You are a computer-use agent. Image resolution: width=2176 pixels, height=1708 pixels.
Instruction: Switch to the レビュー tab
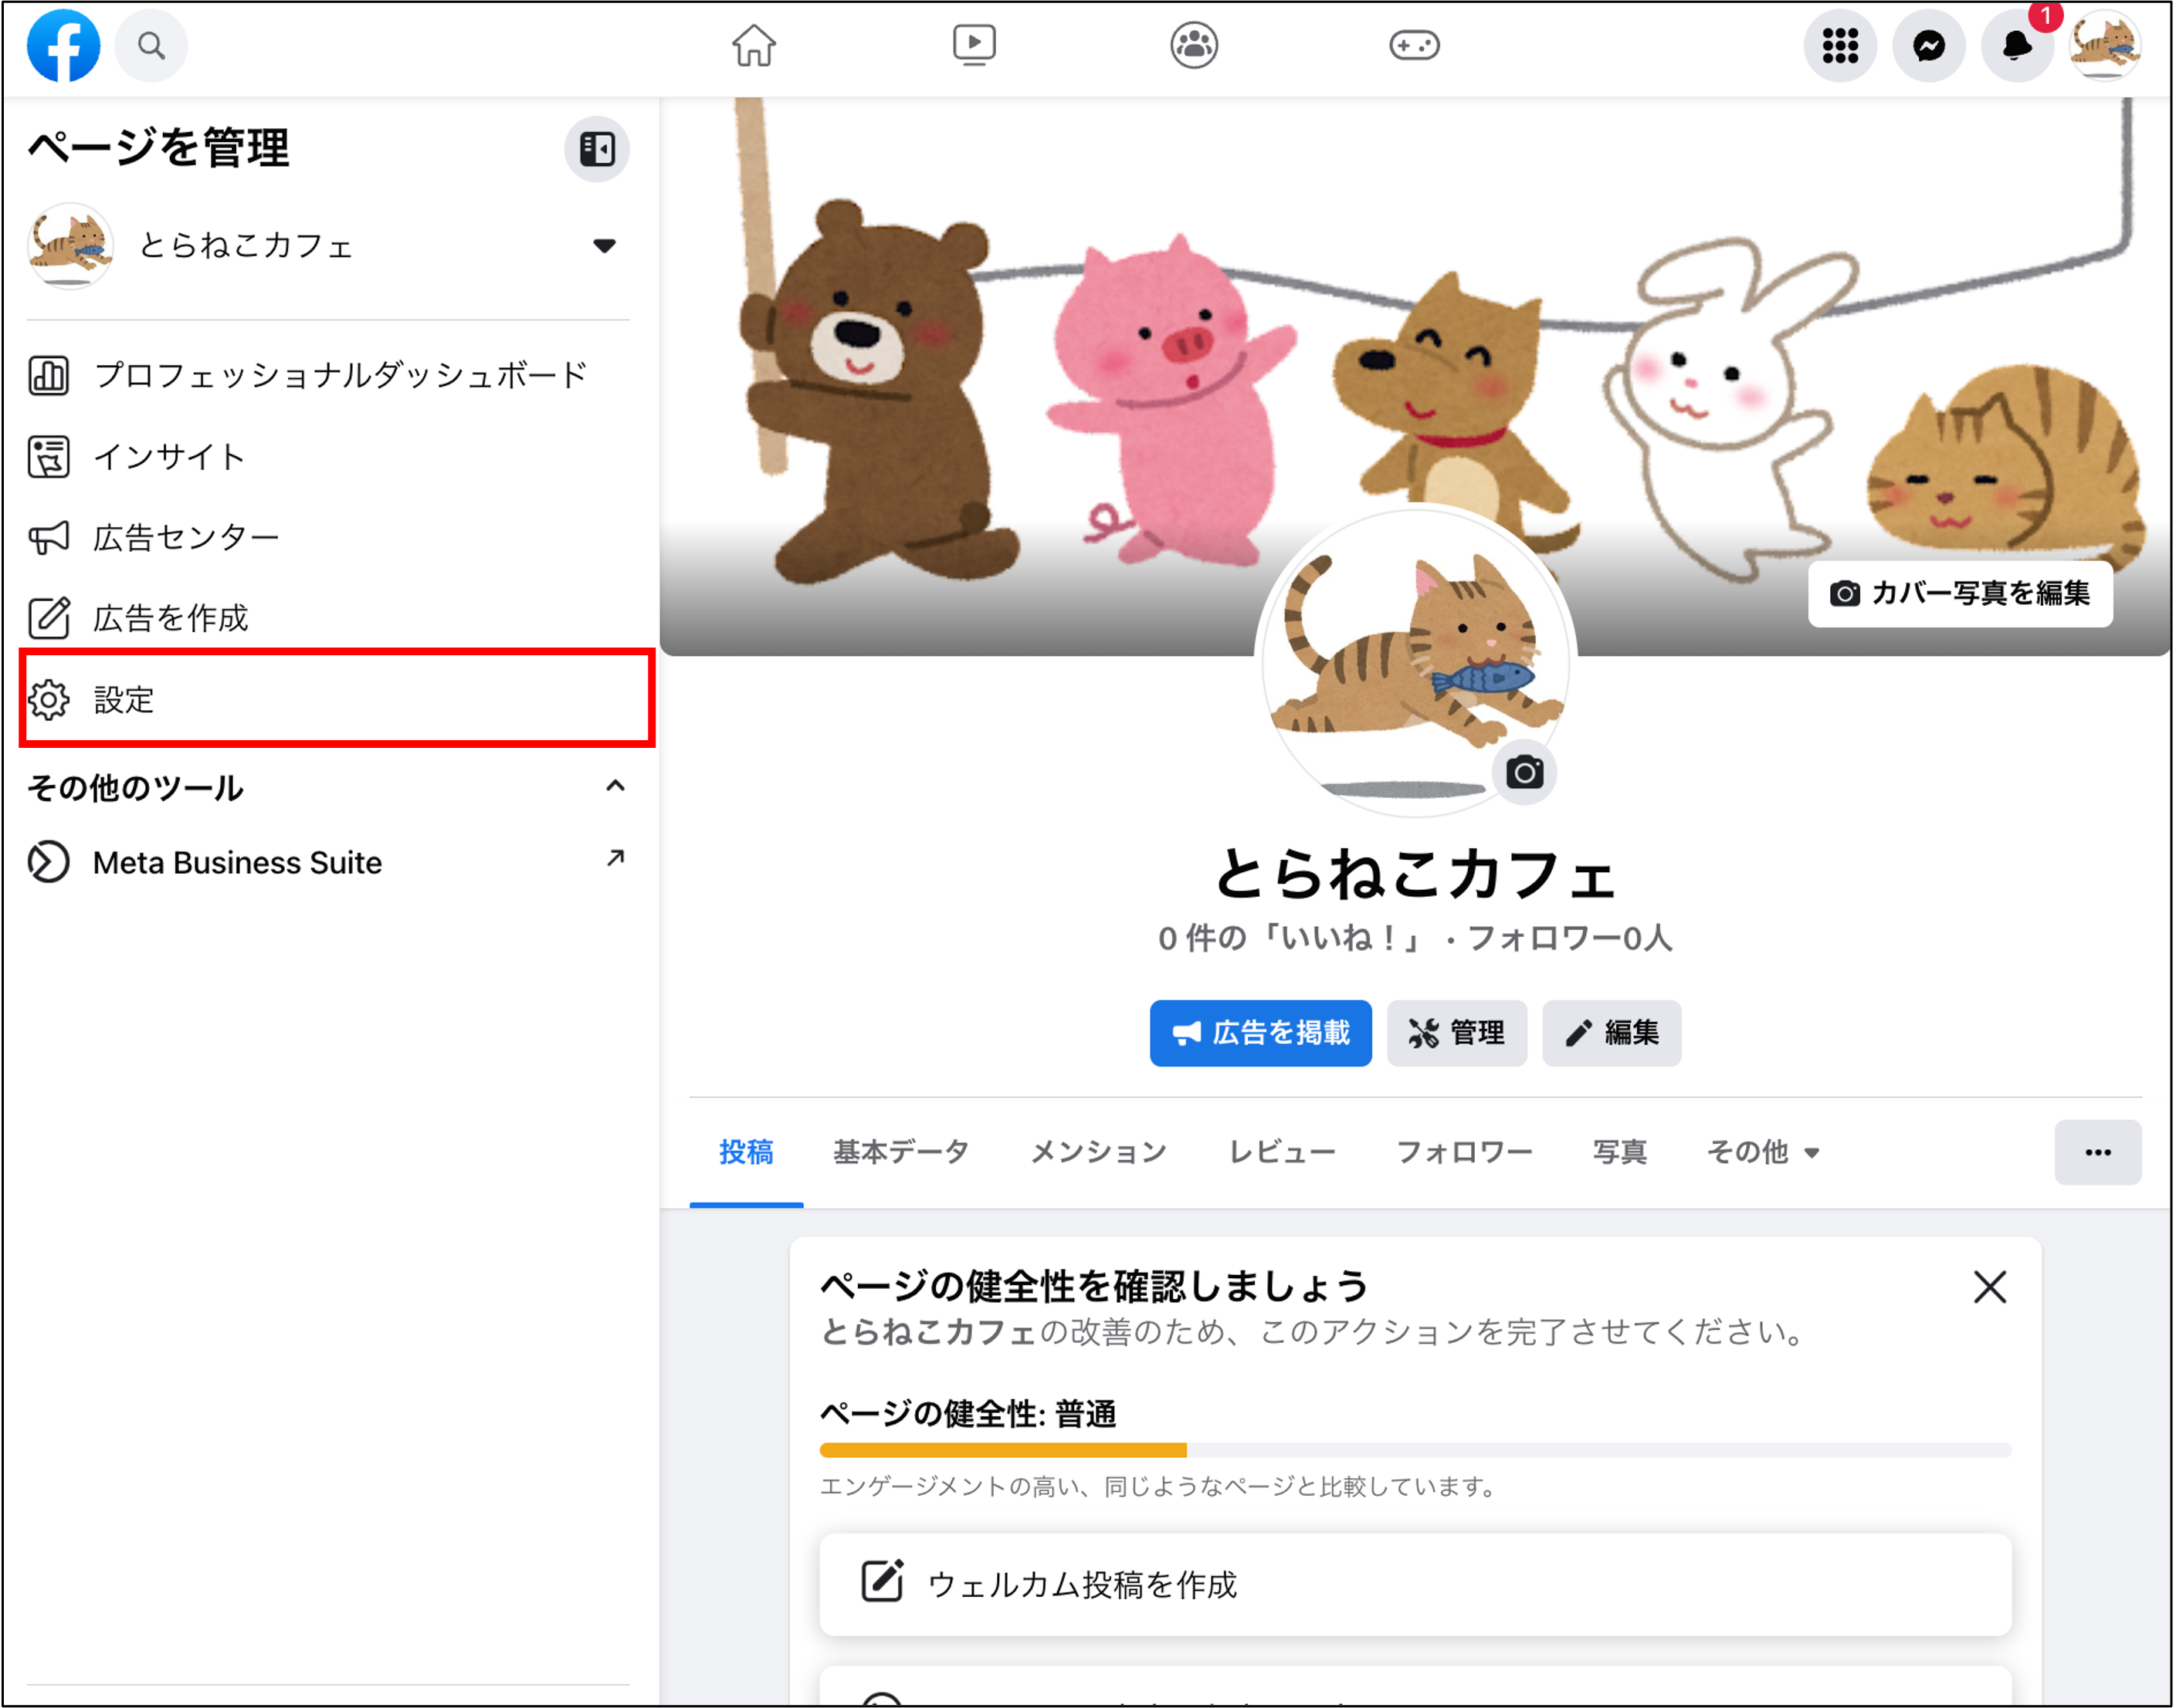click(1282, 1152)
